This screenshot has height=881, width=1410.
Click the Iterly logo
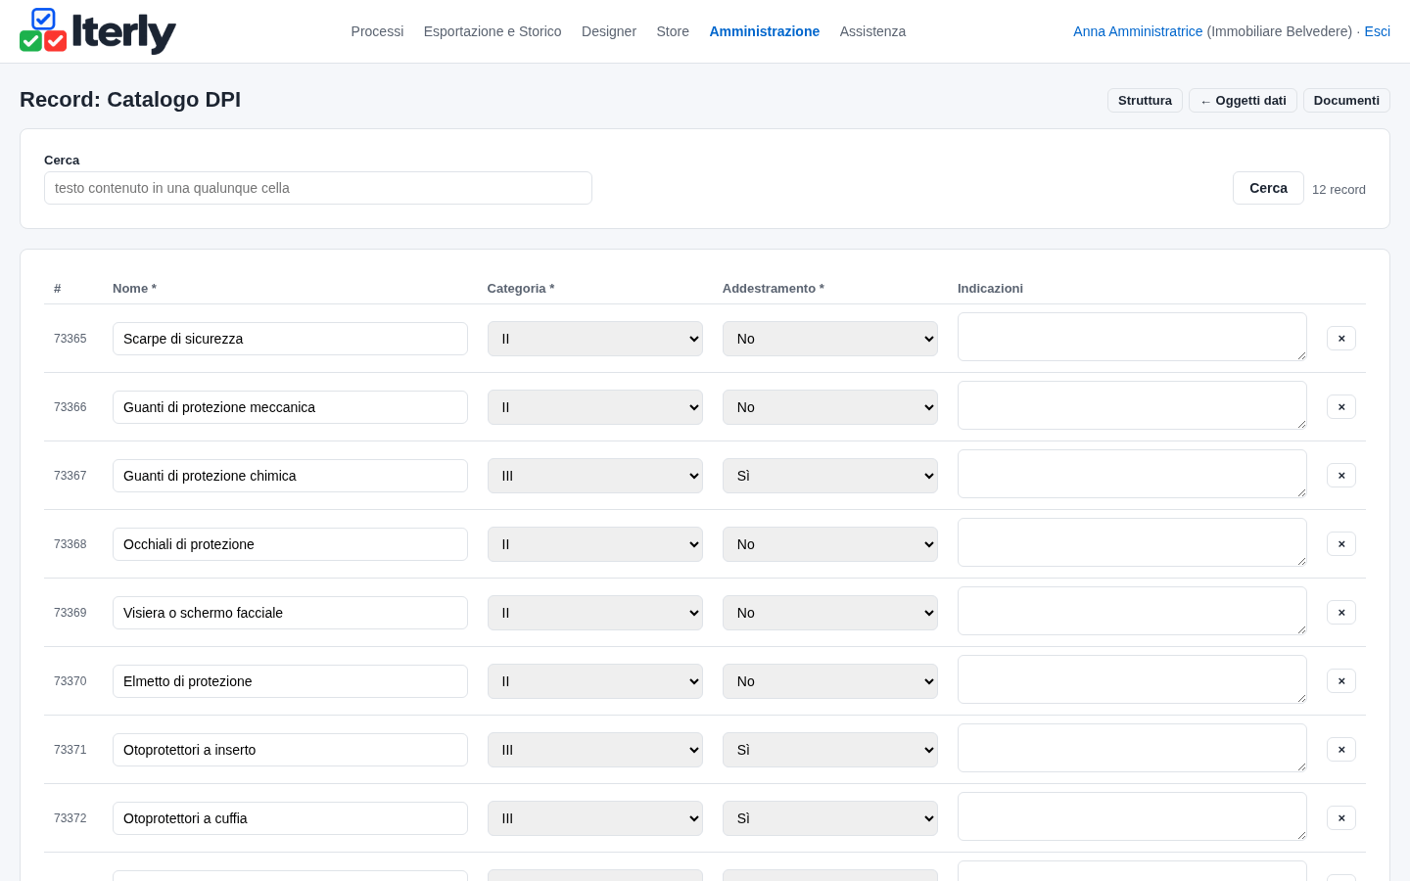pyautogui.click(x=98, y=31)
